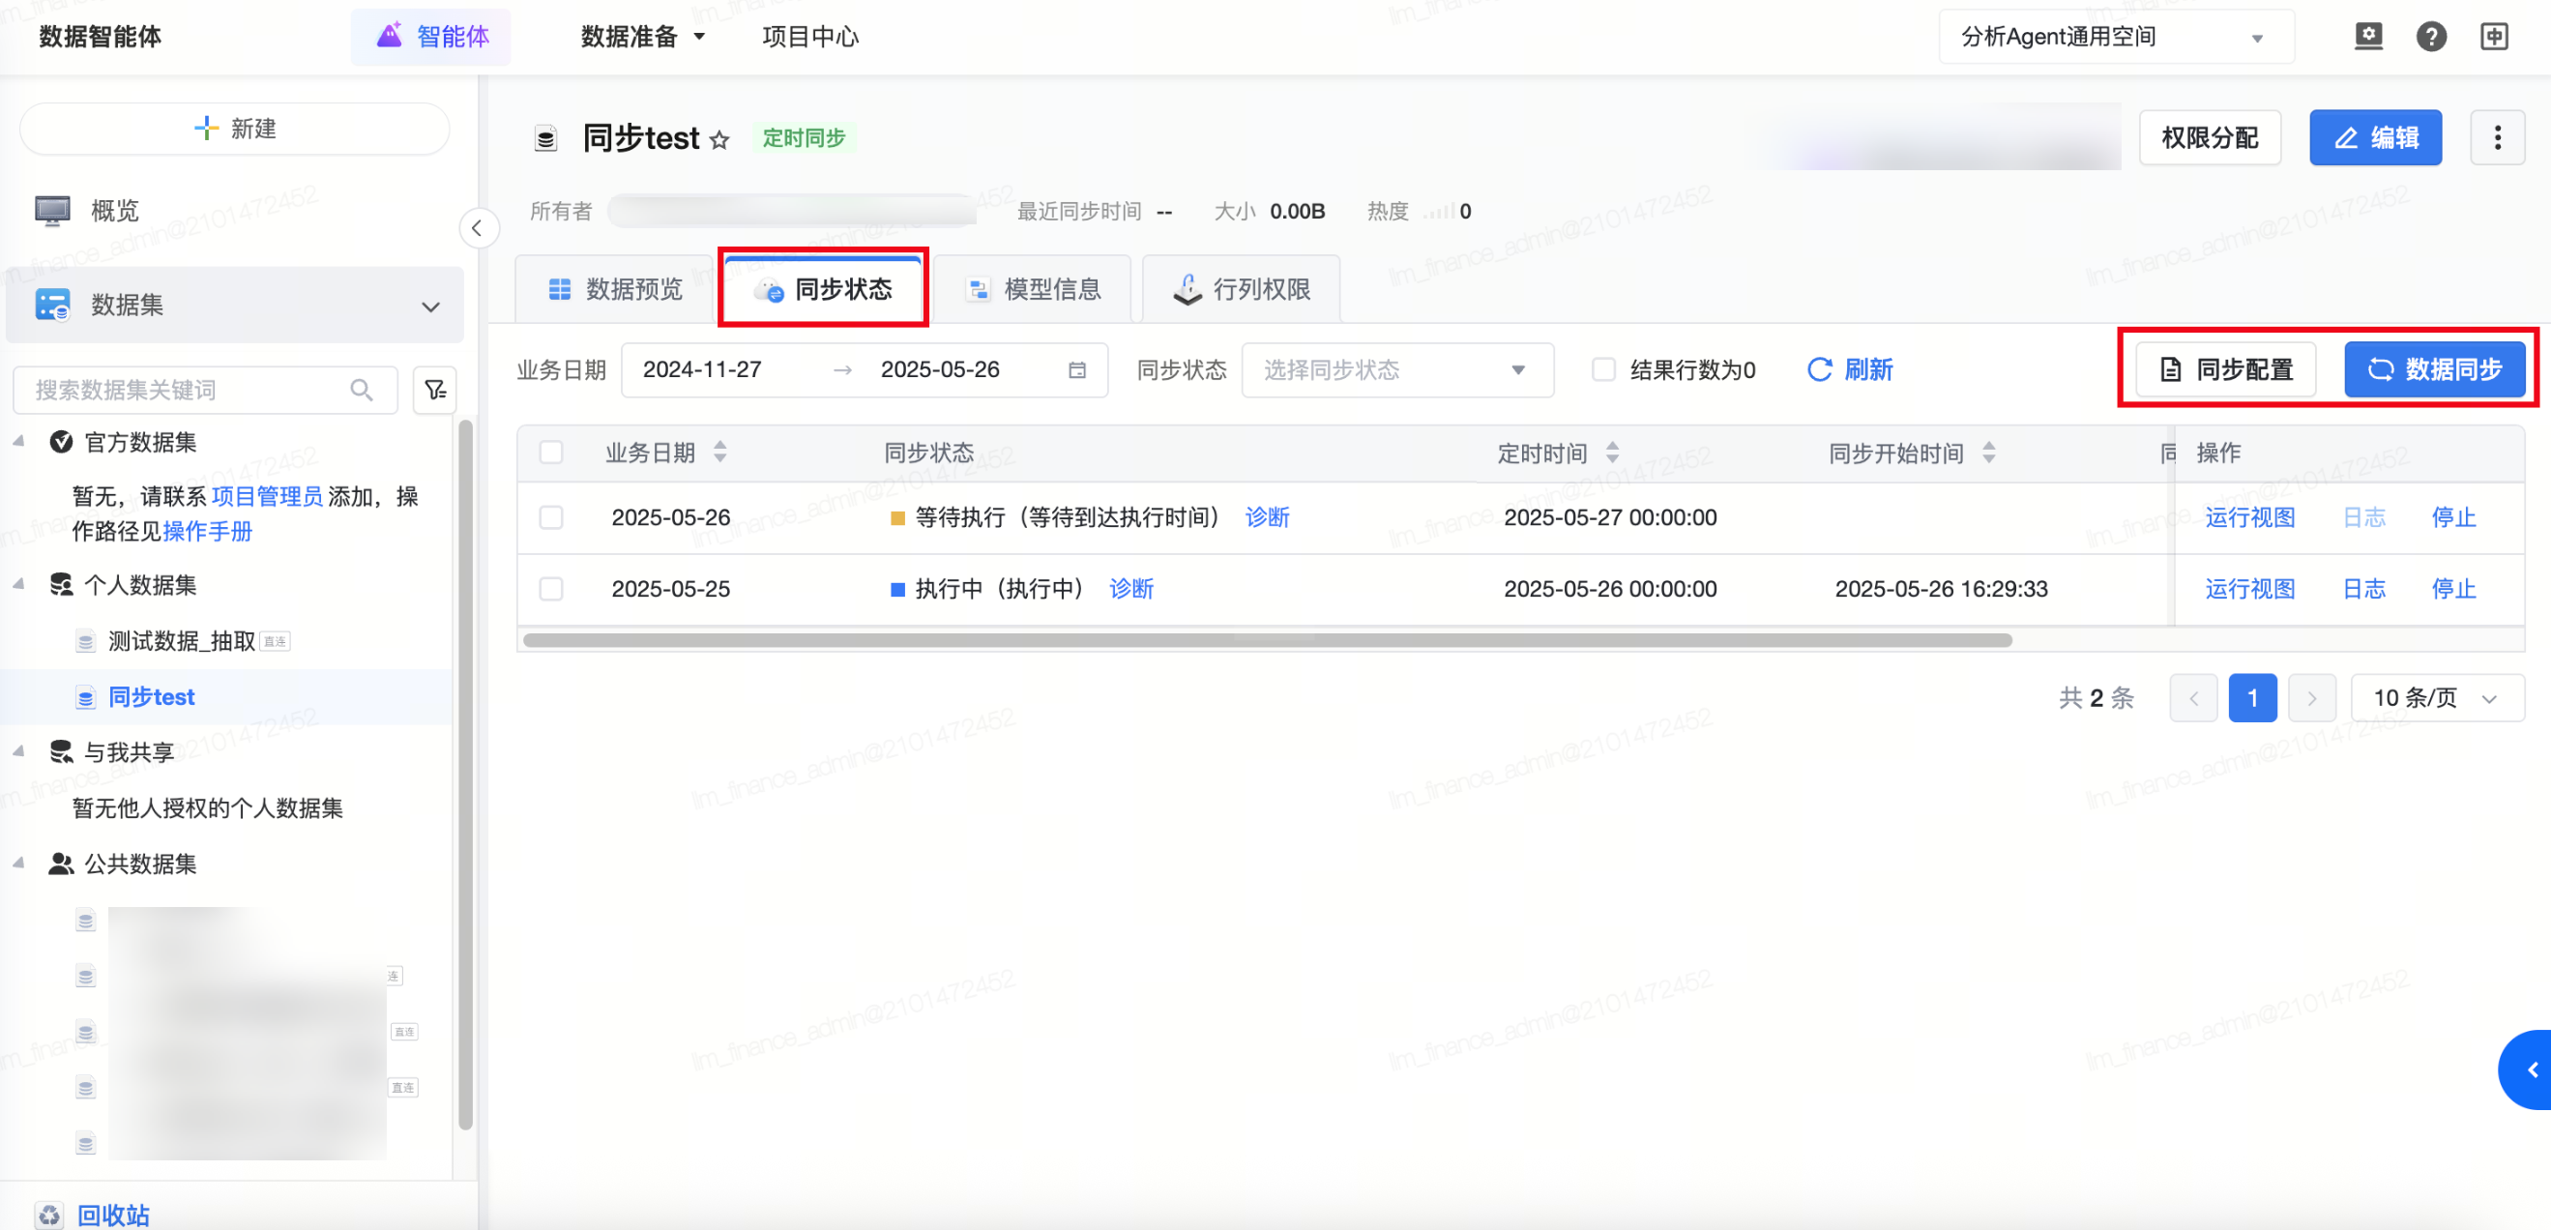2551x1230 pixels.
Task: Click the filter icon beside dataset search
Action: pyautogui.click(x=435, y=391)
